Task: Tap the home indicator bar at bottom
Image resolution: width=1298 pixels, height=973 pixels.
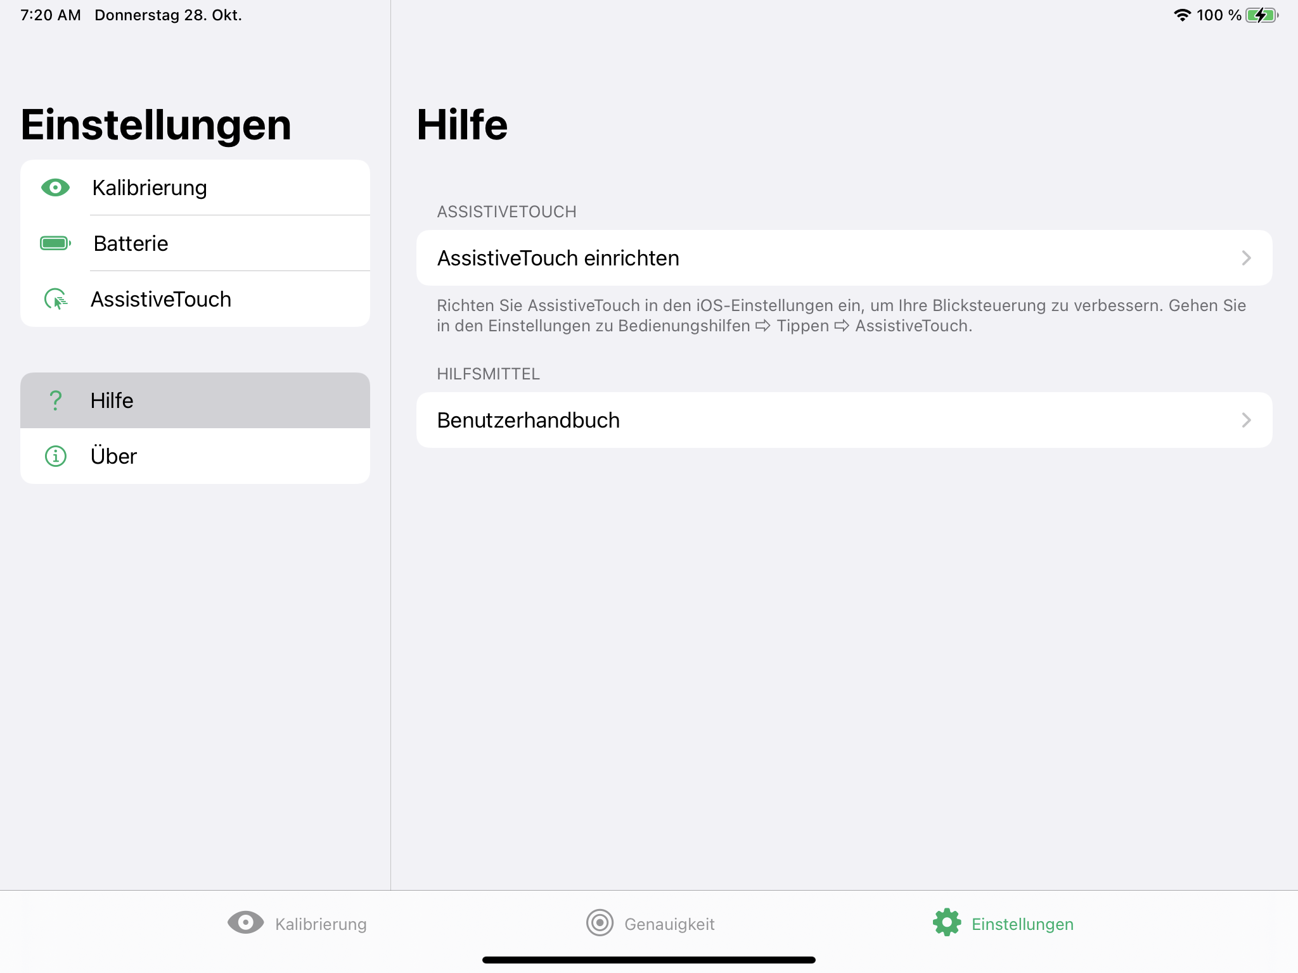Action: [649, 960]
